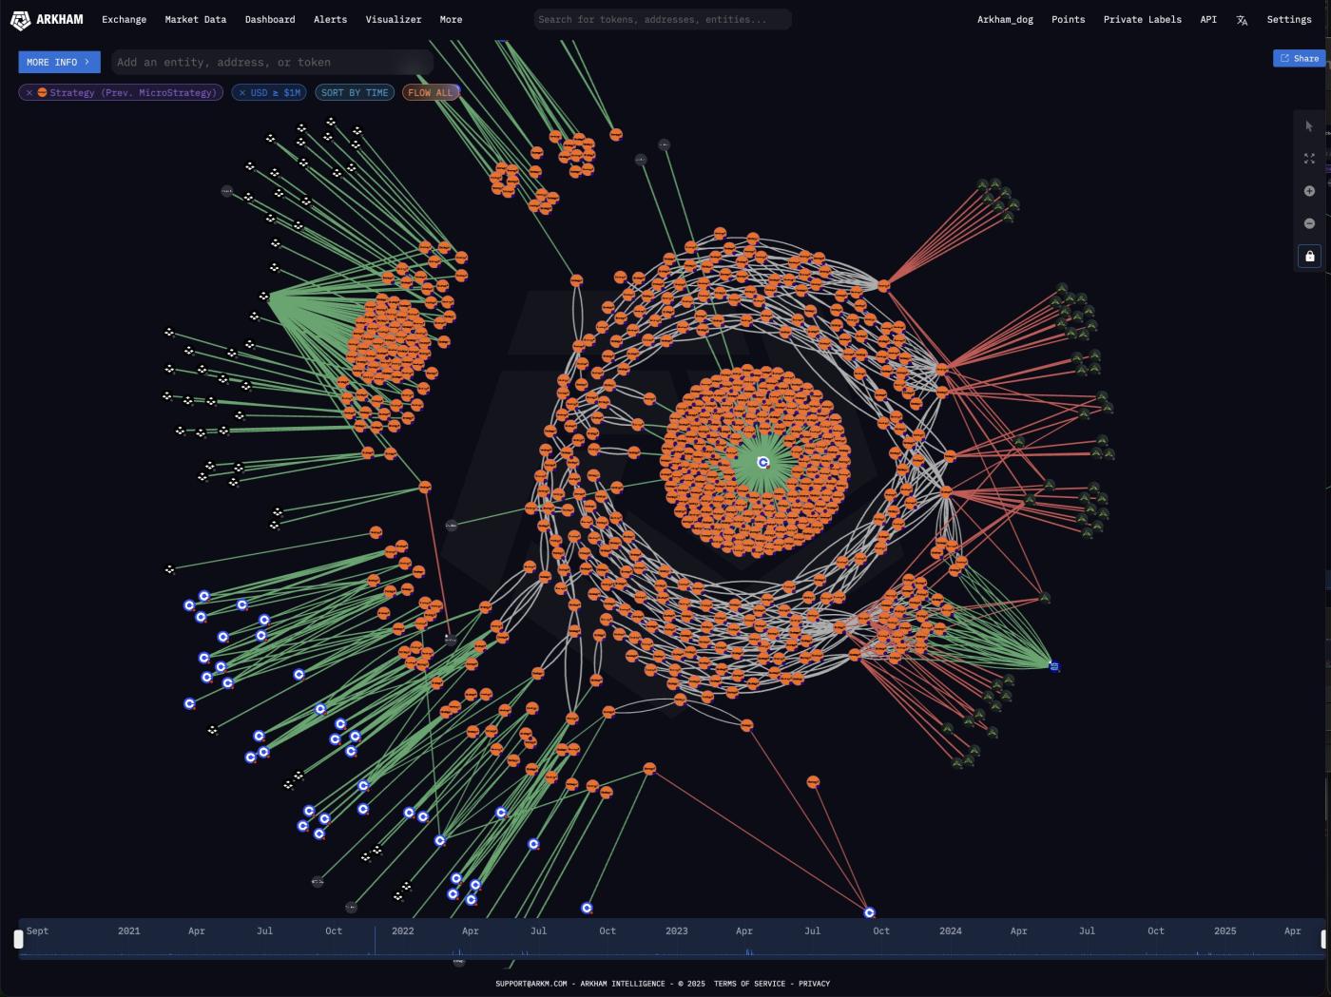Go to the Market Data page
This screenshot has width=1331, height=997.
coord(195,19)
